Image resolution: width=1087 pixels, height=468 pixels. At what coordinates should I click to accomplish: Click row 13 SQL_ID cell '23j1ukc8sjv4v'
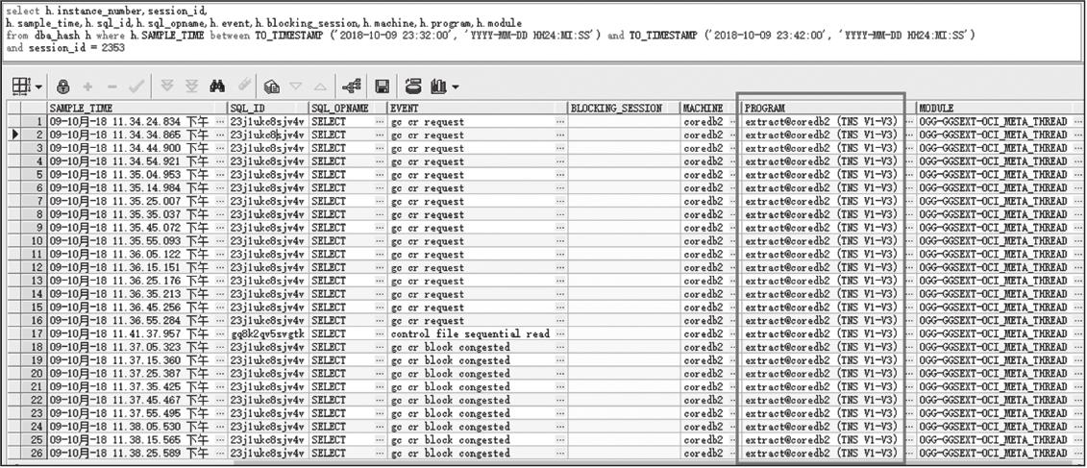tap(267, 281)
